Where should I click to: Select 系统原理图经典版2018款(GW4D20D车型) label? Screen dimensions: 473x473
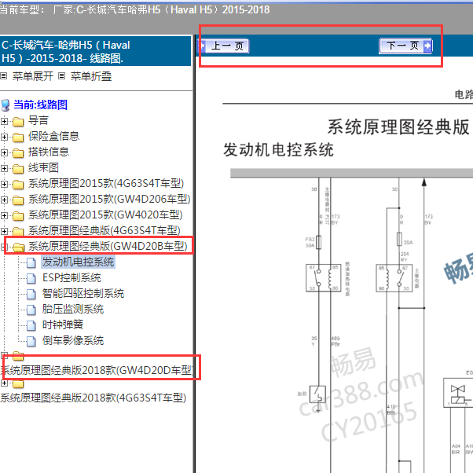pyautogui.click(x=97, y=370)
